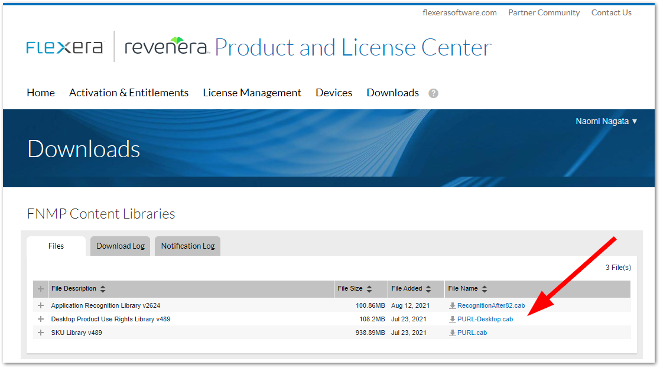Click 'Jul 23, 2021' in SKU Library row
The image size is (660, 368).
click(x=409, y=333)
